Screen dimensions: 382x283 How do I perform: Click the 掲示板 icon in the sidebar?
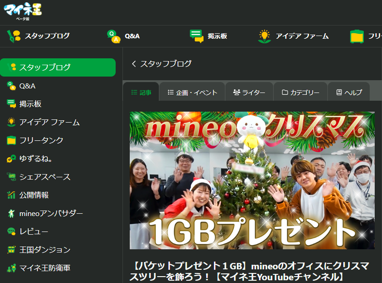pyautogui.click(x=11, y=104)
